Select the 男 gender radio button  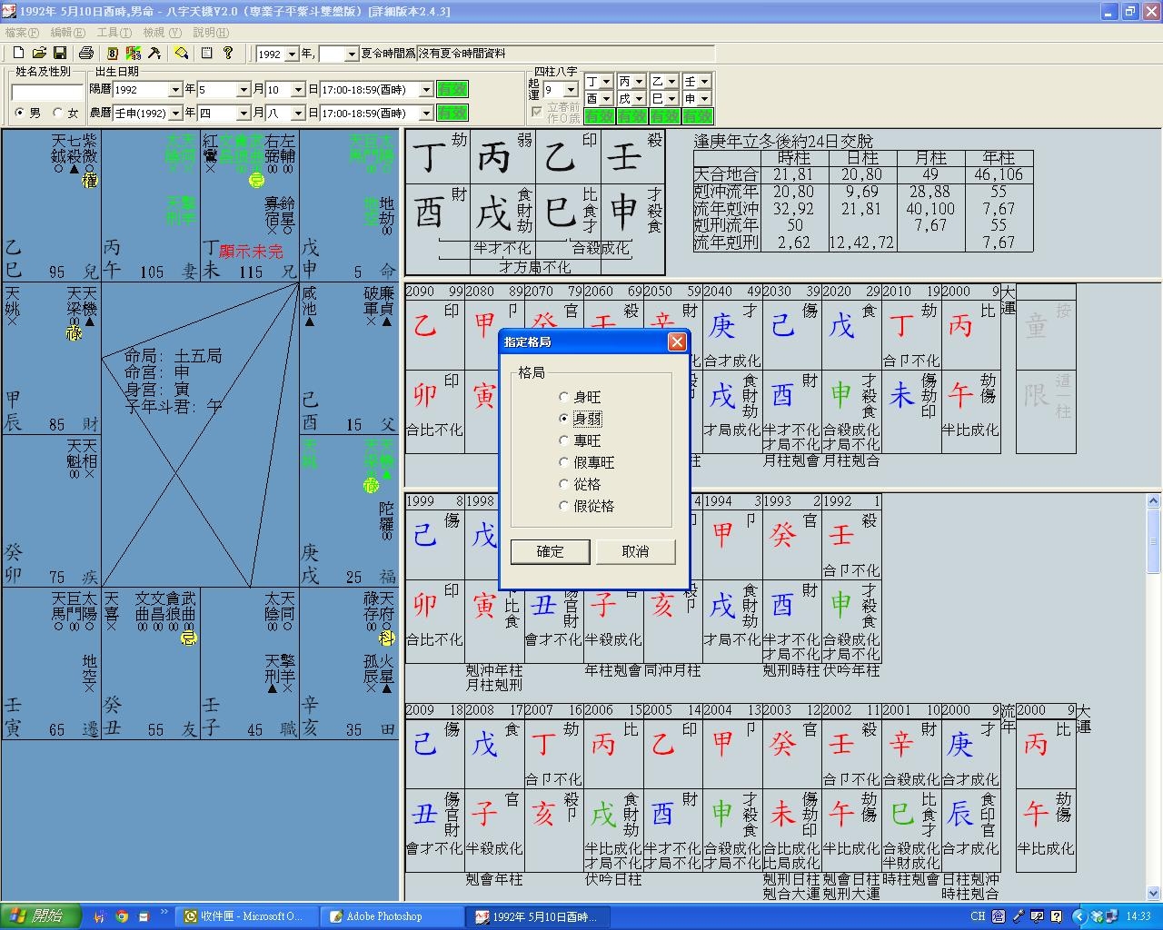[x=20, y=113]
